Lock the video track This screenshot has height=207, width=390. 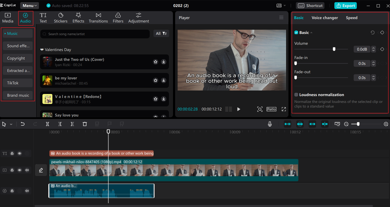pos(12,170)
